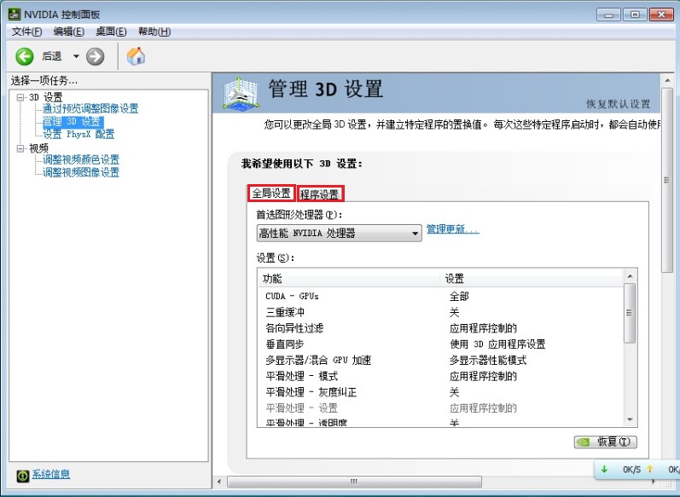Click the horizontal scrollbar thumb at bottom
The height and width of the screenshot is (497, 680).
pos(354,482)
